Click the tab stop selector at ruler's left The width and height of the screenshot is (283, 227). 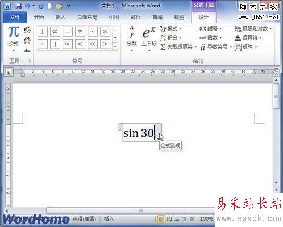[x=9, y=72]
